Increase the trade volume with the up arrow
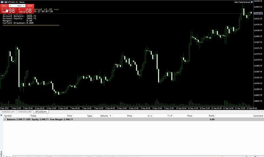The image size is (264, 157). (x=24, y=6)
